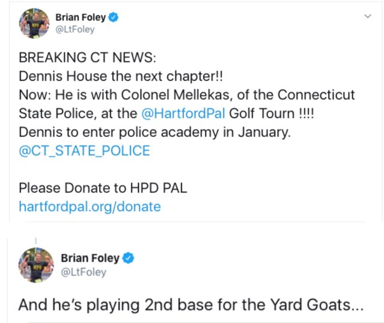
Task: Click the Brian Foley name in the first tweet
Action: [81, 18]
